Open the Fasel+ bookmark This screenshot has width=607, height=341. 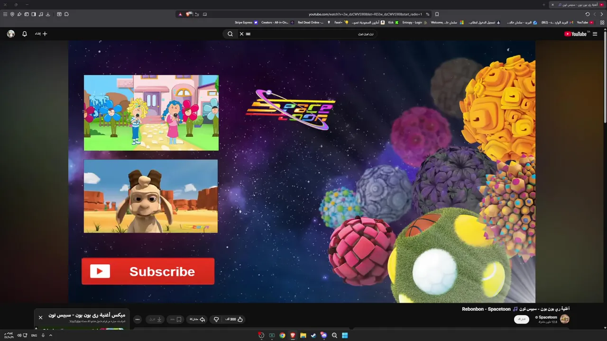pos(341,22)
